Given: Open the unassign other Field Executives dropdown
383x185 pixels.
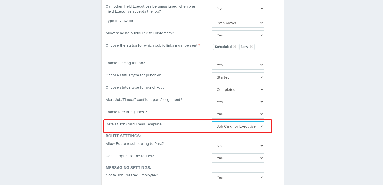Looking at the screenshot, I should pos(238,9).
